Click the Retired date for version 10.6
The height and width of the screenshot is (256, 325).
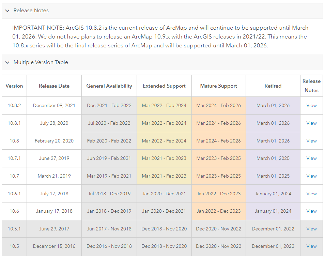pos(273,211)
